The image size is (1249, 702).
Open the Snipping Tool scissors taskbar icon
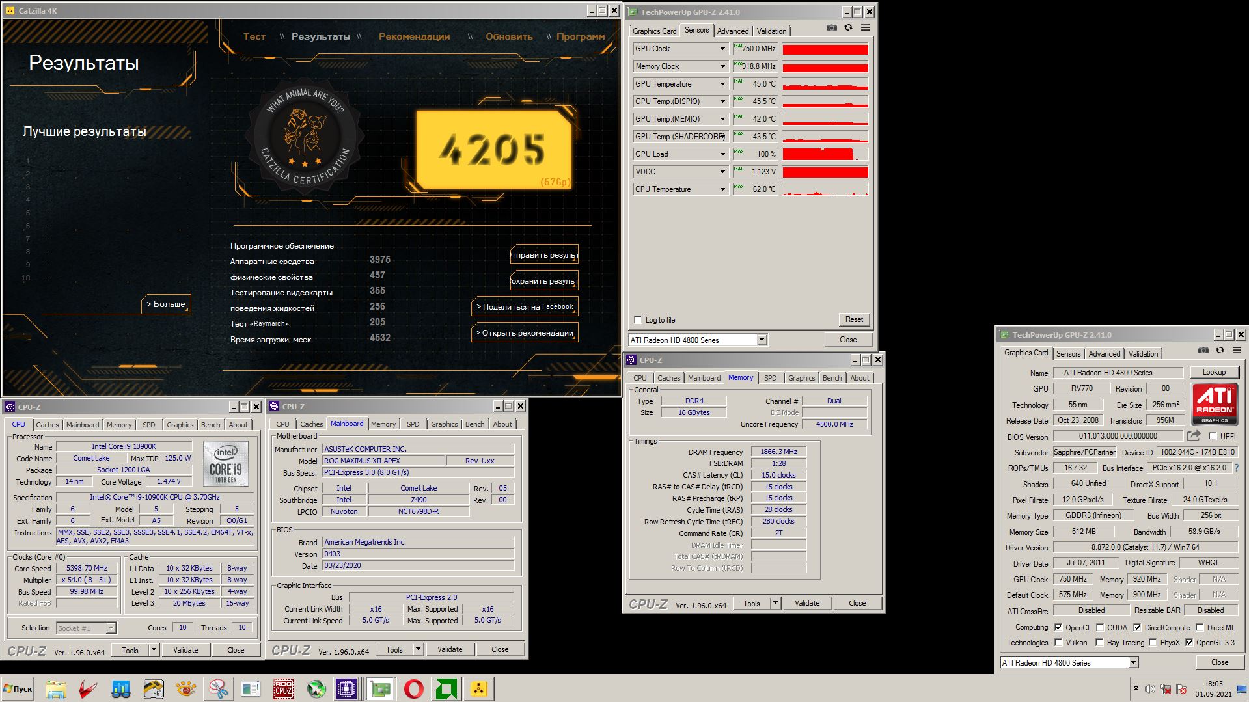pyautogui.click(x=218, y=689)
